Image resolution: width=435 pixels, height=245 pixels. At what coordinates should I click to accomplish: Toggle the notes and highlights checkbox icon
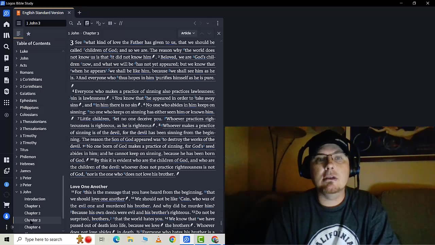[x=87, y=23]
